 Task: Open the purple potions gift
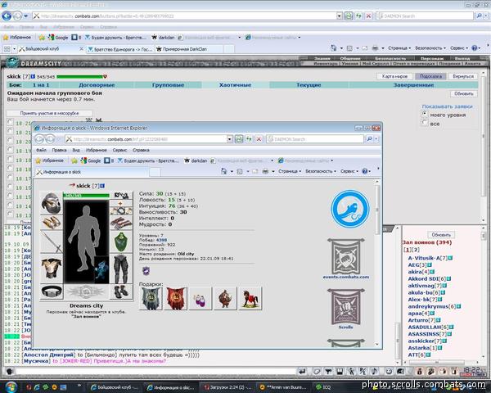[x=200, y=299]
